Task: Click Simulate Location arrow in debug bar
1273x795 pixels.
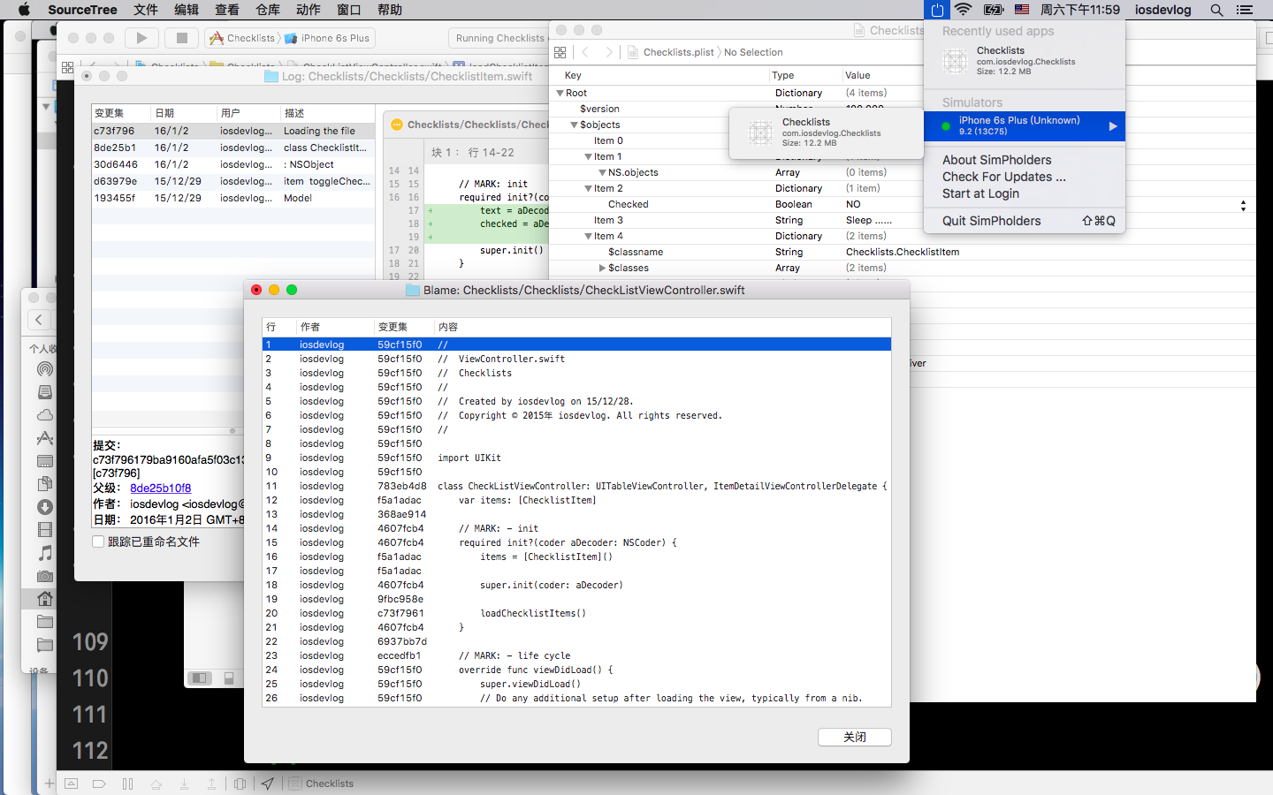Action: [268, 784]
